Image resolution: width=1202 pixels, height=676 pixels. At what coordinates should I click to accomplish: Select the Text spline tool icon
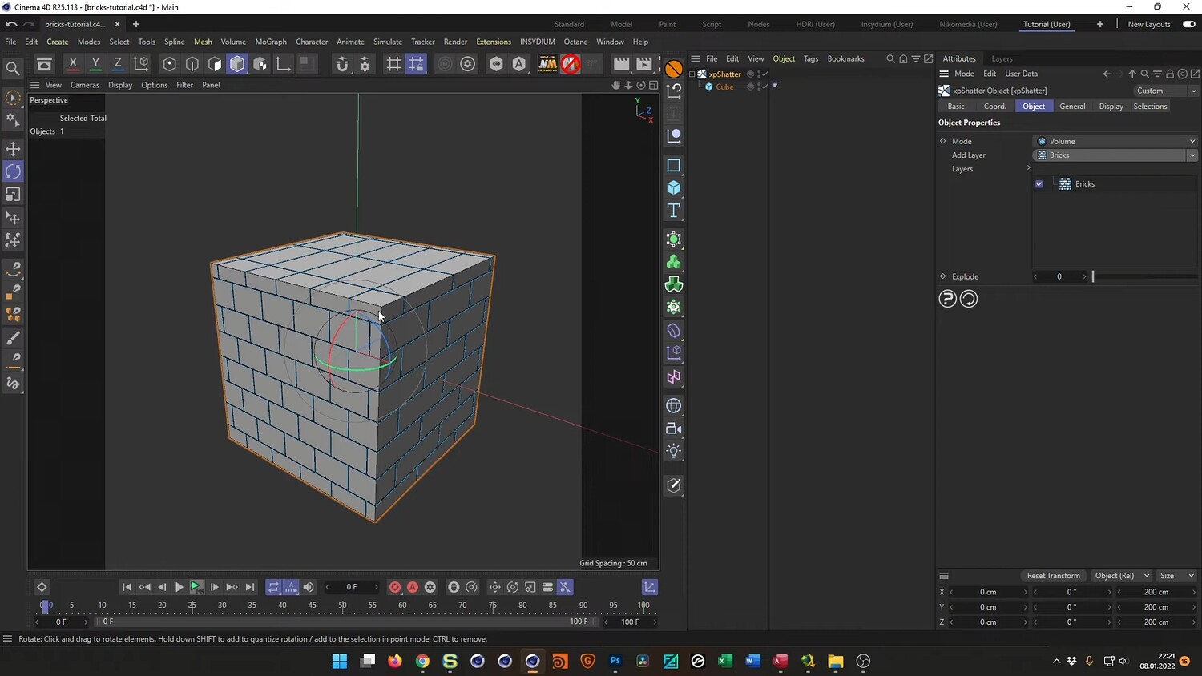(674, 211)
